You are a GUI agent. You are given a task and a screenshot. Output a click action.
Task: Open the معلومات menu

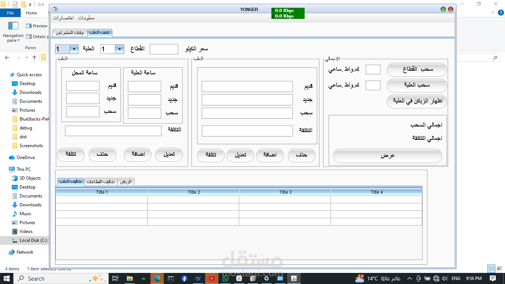(x=86, y=18)
